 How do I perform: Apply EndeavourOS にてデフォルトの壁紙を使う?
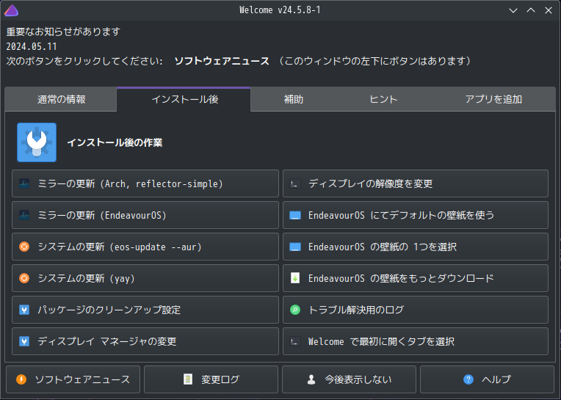pyautogui.click(x=416, y=215)
